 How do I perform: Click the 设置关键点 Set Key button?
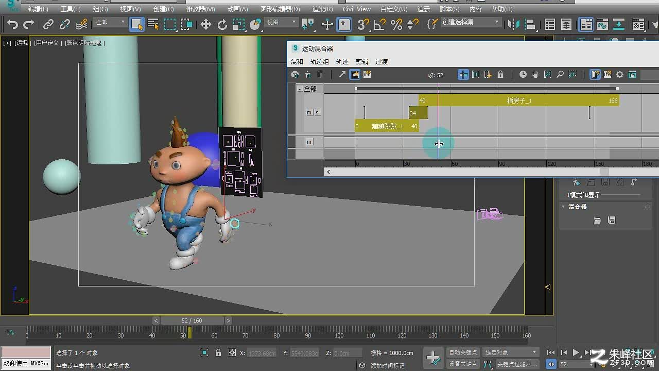[x=463, y=364]
